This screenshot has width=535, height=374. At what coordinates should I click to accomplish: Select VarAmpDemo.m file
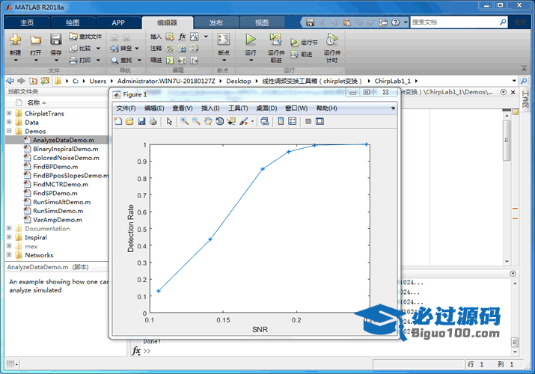coord(58,220)
